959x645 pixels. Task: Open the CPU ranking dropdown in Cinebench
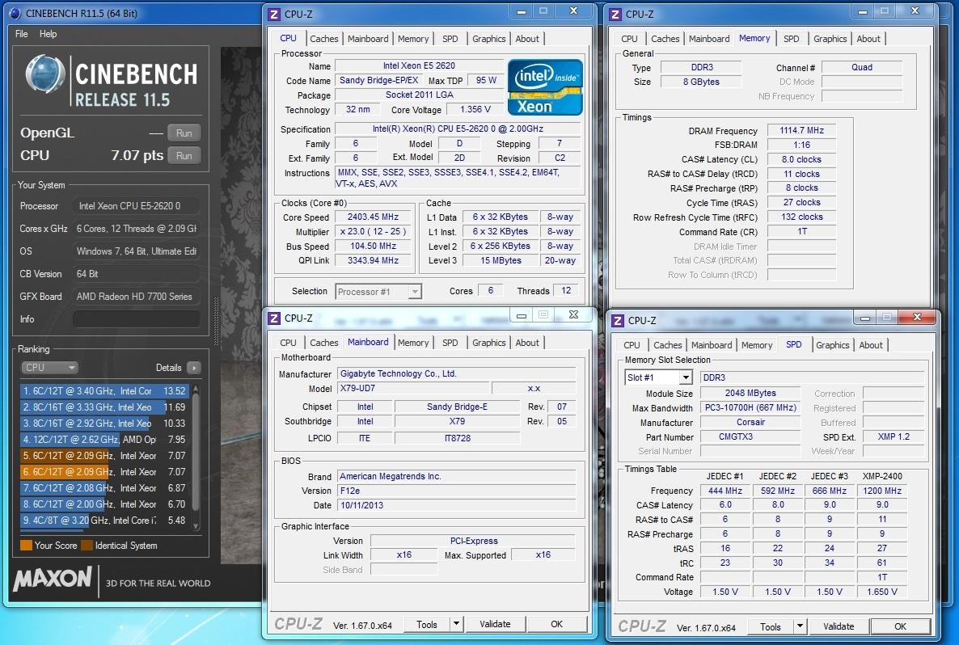tap(49, 368)
